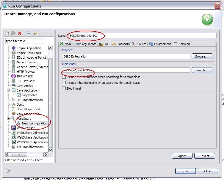Image resolution: width=224 pixels, height=180 pixels.
Task: Collapse all tree items icon
Action: pos(28,33)
